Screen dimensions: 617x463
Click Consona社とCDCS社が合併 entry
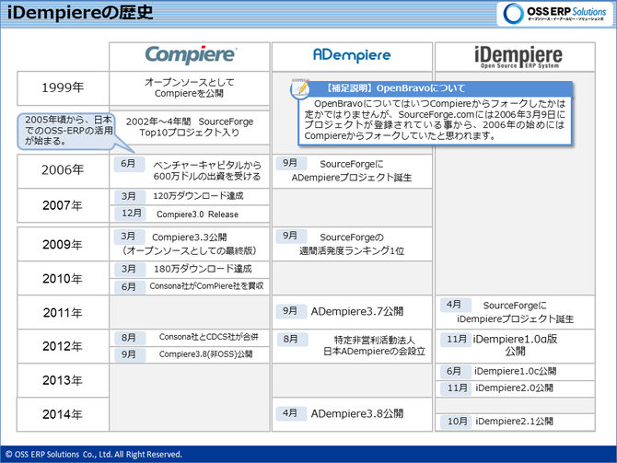pyautogui.click(x=209, y=337)
